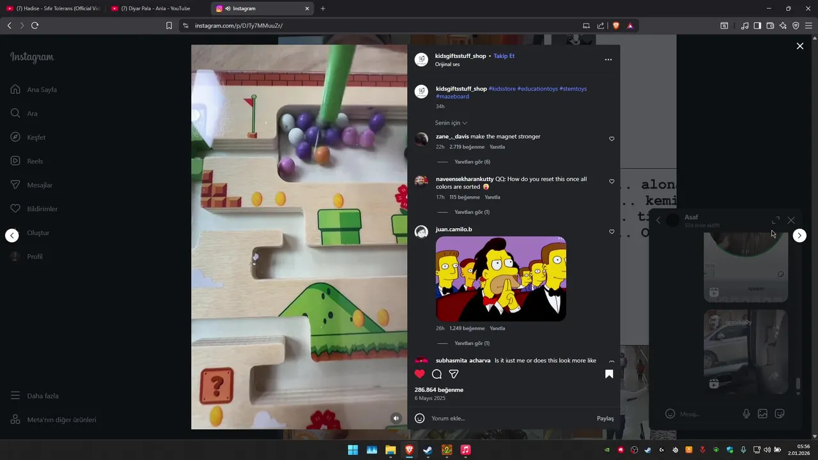Screen dimensions: 818x460
Task: Open the post's three-dot options menu
Action: pyautogui.click(x=608, y=59)
